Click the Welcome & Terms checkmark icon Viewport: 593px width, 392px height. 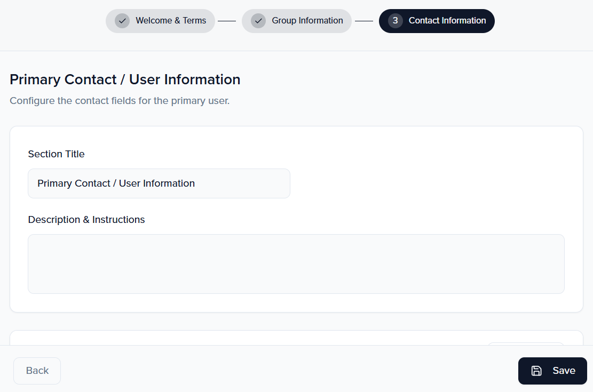(x=122, y=21)
